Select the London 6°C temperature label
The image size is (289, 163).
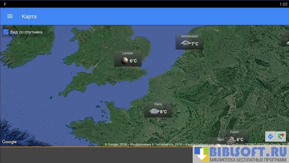pyautogui.click(x=133, y=61)
